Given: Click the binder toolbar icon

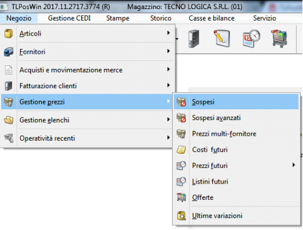Looking at the screenshot, I should (194, 39).
